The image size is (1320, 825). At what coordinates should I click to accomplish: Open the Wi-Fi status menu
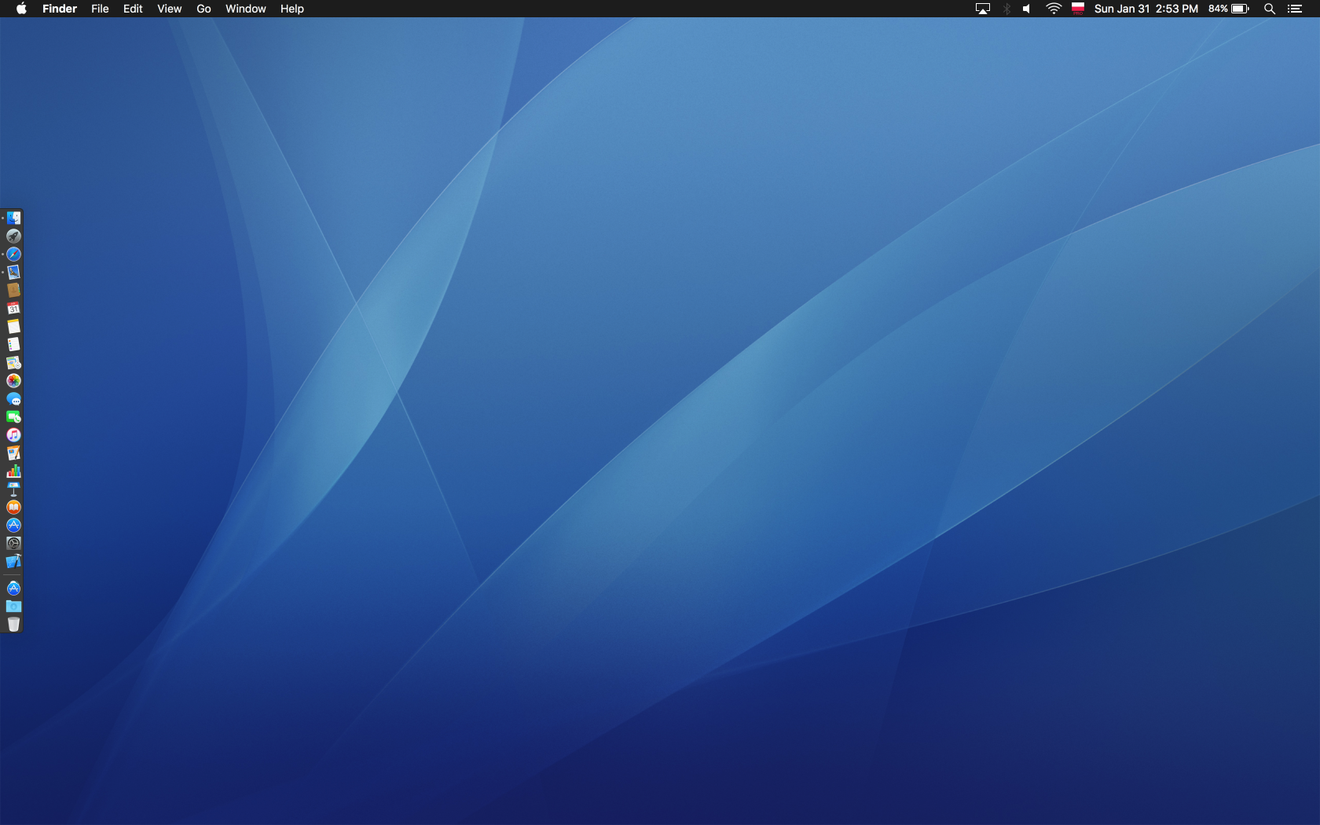click(x=1054, y=9)
